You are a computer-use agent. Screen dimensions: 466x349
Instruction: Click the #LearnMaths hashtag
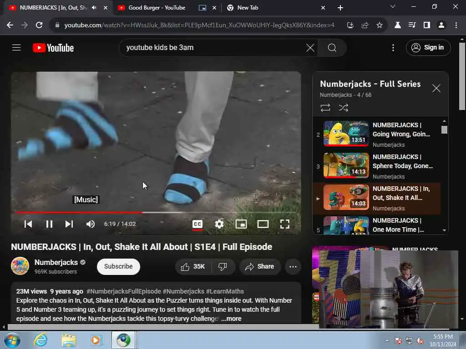click(225, 291)
